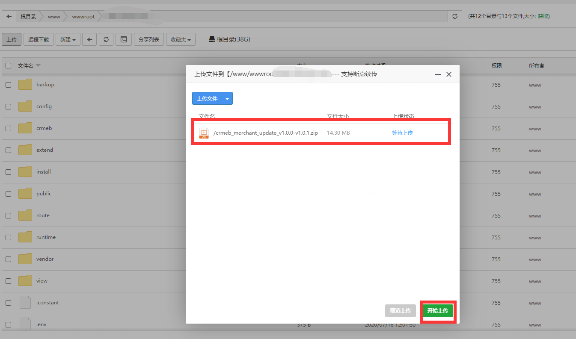Open the terminal icon in the toolbar
Viewport: 576px width, 339px height.
(124, 39)
